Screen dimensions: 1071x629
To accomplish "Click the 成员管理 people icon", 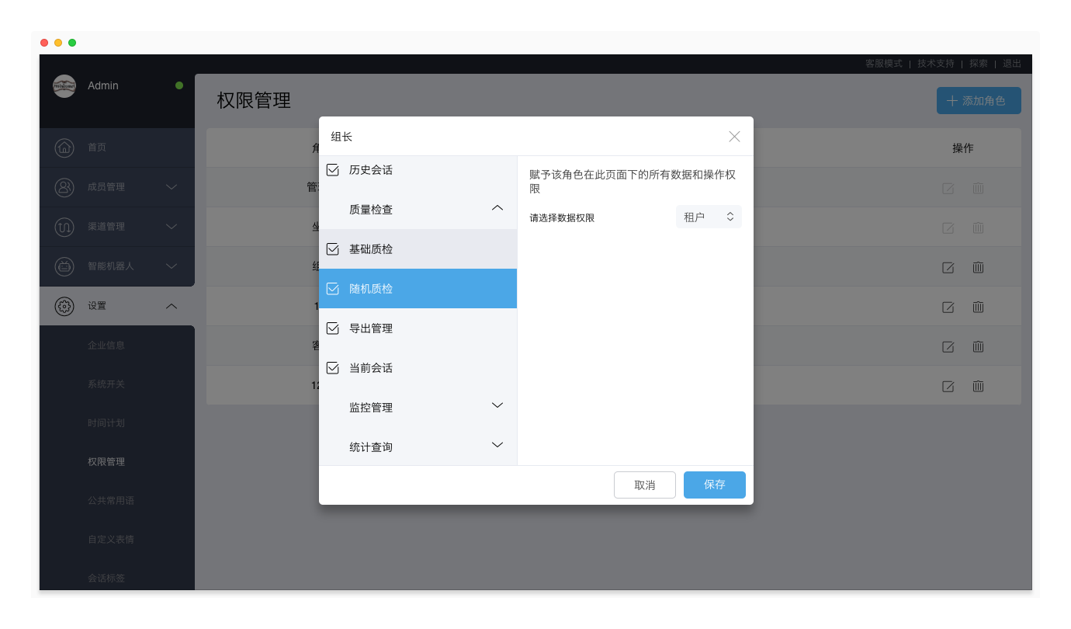I will click(x=64, y=187).
